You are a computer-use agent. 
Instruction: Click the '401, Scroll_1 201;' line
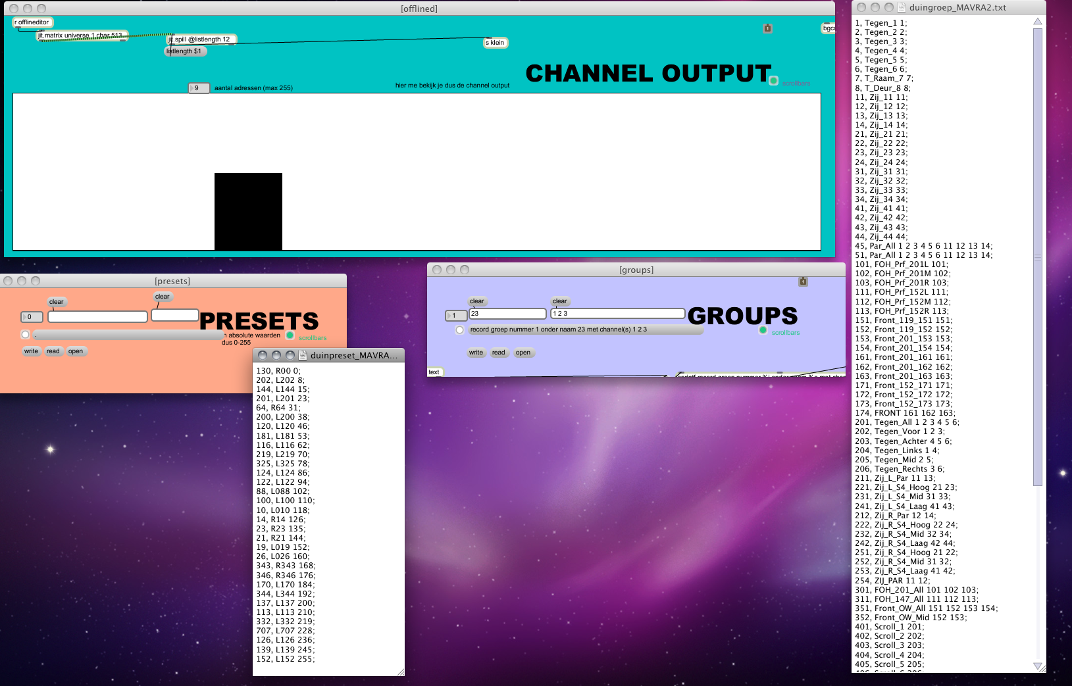point(889,627)
